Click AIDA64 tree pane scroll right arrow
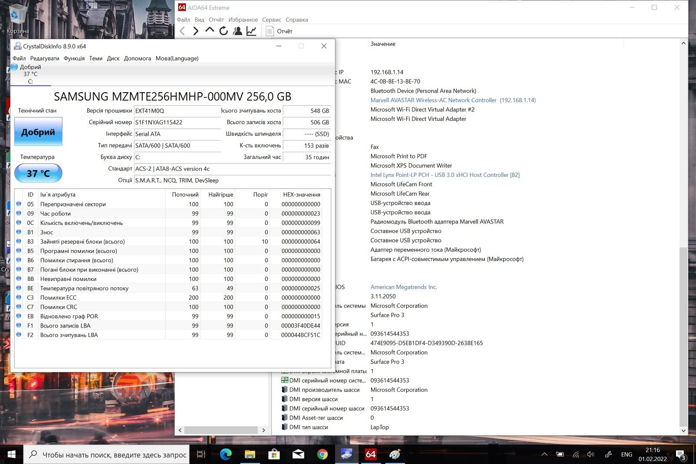Image resolution: width=696 pixels, height=464 pixels. click(x=264, y=430)
